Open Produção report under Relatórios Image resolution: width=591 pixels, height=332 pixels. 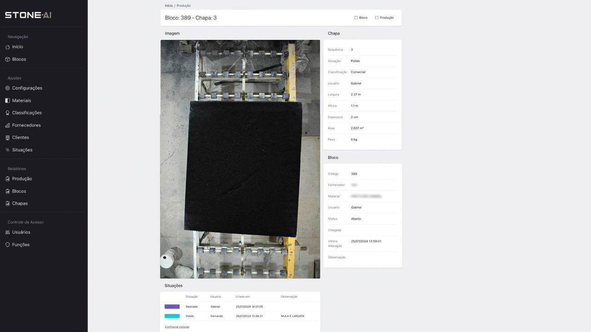(22, 179)
